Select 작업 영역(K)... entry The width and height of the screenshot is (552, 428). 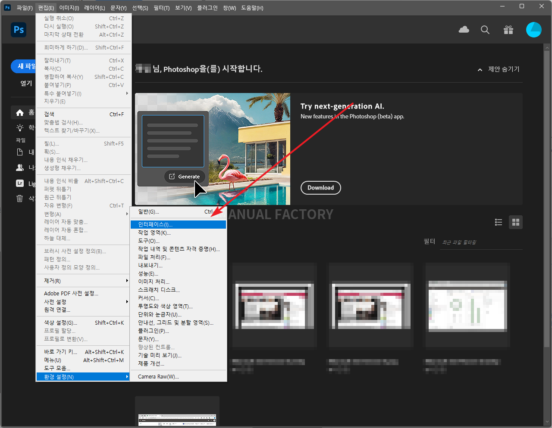[x=179, y=233]
